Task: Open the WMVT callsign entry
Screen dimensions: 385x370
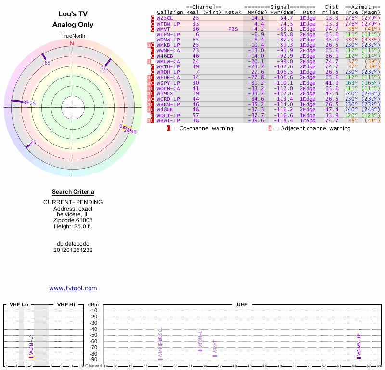Action: [164, 29]
